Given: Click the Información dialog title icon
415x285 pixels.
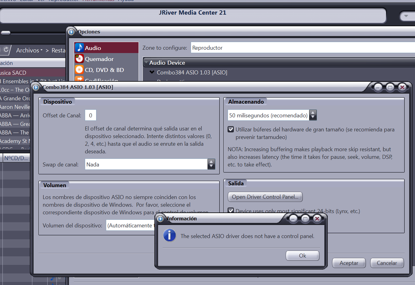Looking at the screenshot, I should [x=161, y=219].
